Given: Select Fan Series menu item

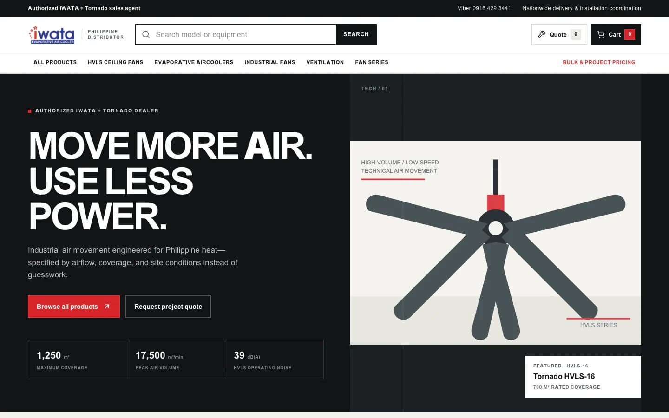Looking at the screenshot, I should pyautogui.click(x=372, y=62).
